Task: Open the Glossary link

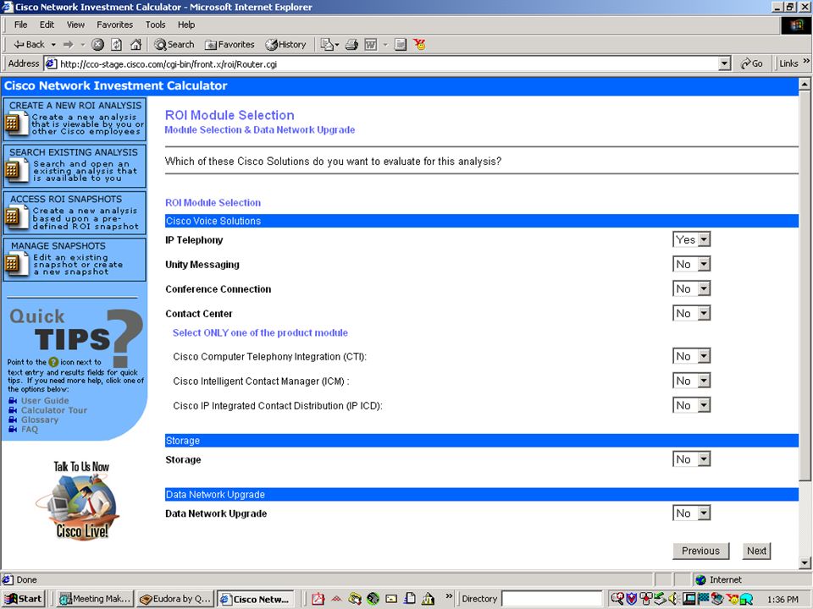Action: tap(40, 420)
